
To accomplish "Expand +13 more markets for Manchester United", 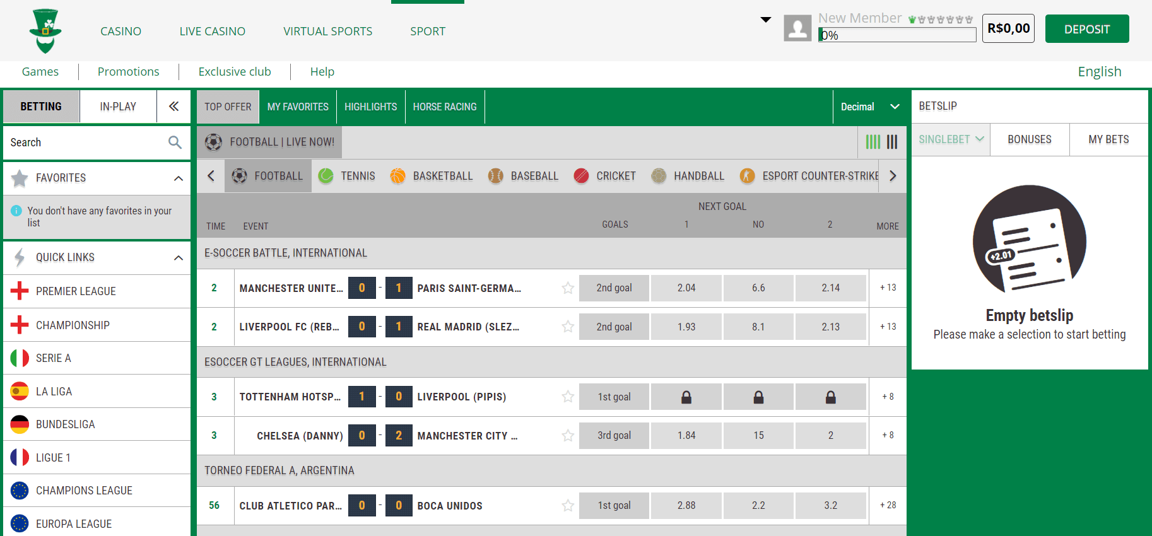I will coord(888,288).
